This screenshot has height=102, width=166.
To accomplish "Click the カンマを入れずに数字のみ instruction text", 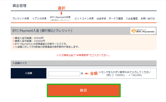I will click(x=125, y=72).
